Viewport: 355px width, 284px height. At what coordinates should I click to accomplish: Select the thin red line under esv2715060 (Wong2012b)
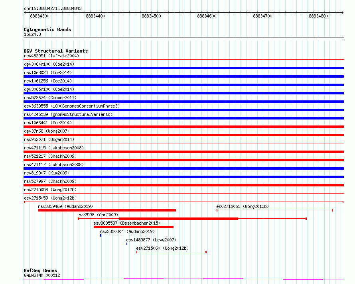pyautogui.click(x=172, y=252)
